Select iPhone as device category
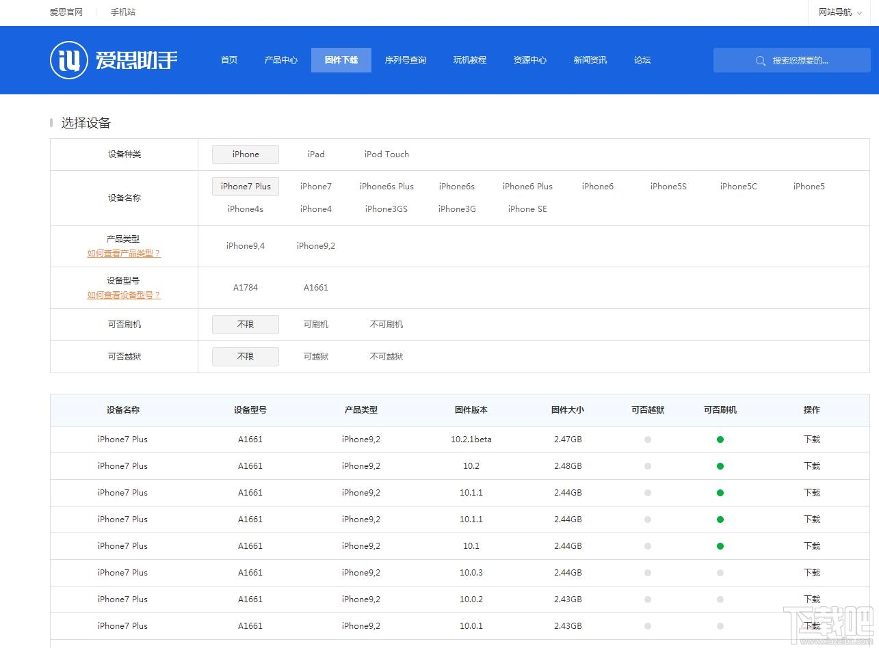This screenshot has height=648, width=879. point(246,154)
